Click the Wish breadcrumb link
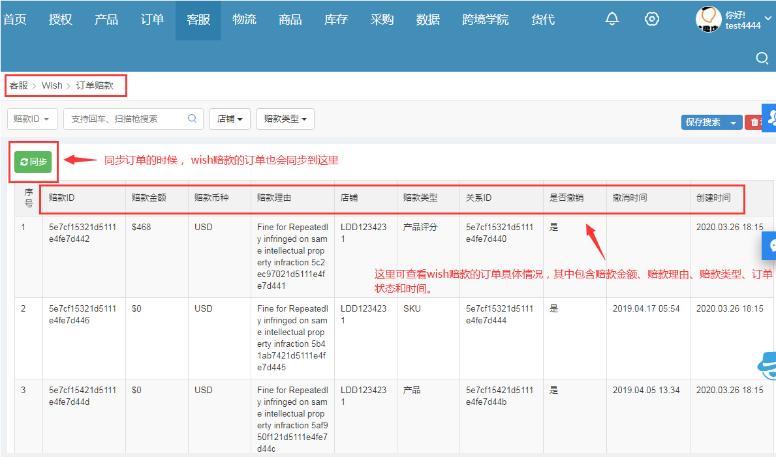 pyautogui.click(x=52, y=85)
